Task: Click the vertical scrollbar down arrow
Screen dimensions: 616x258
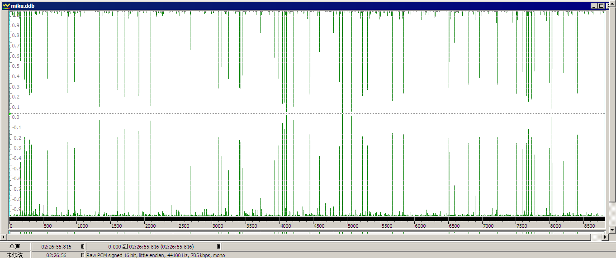Action: pyautogui.click(x=612, y=230)
